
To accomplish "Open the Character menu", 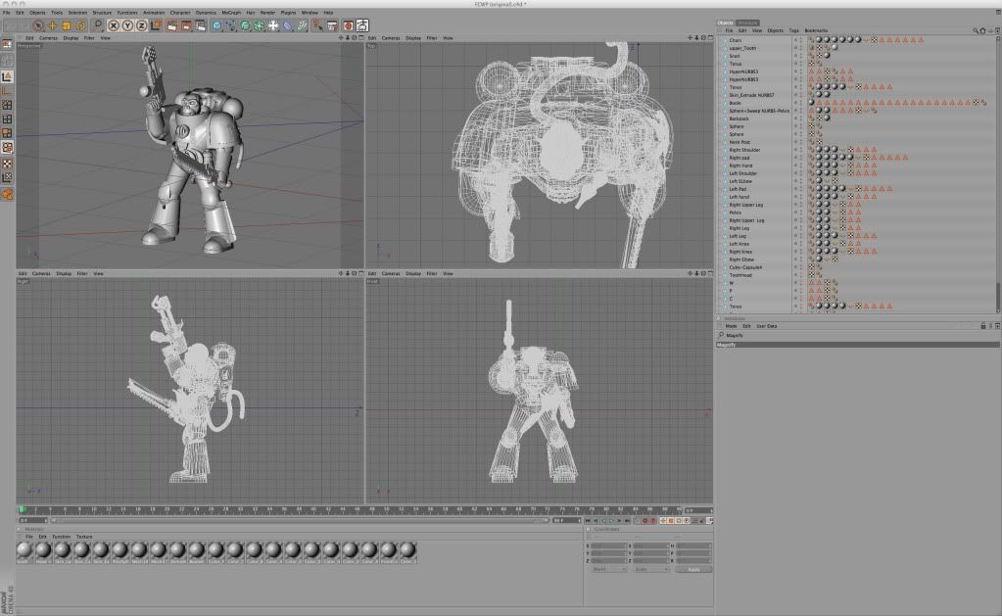I will pyautogui.click(x=179, y=12).
